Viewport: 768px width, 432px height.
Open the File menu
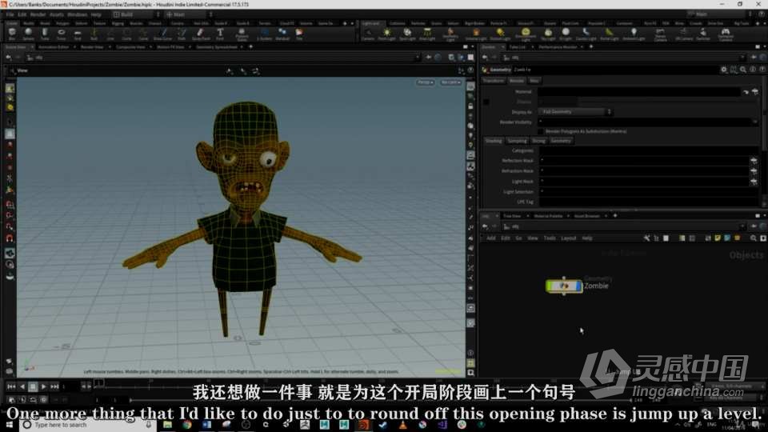10,14
